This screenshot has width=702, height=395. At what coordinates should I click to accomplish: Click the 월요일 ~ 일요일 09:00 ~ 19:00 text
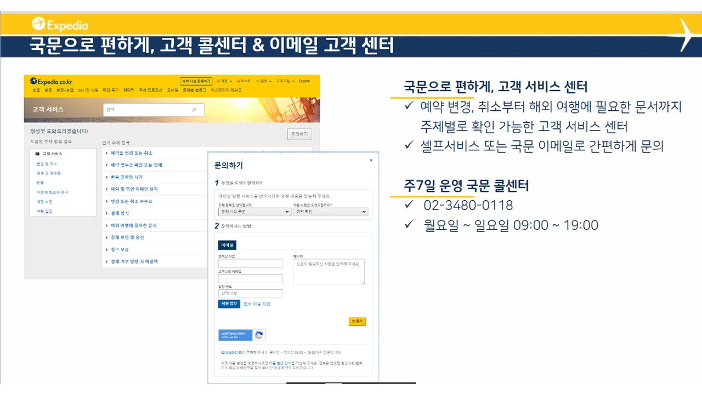[511, 225]
